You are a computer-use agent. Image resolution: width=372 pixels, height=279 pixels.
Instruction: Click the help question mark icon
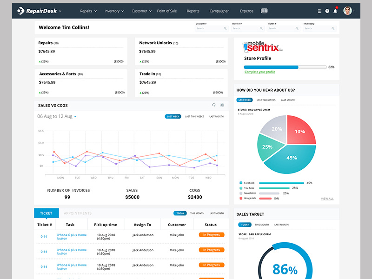(327, 11)
